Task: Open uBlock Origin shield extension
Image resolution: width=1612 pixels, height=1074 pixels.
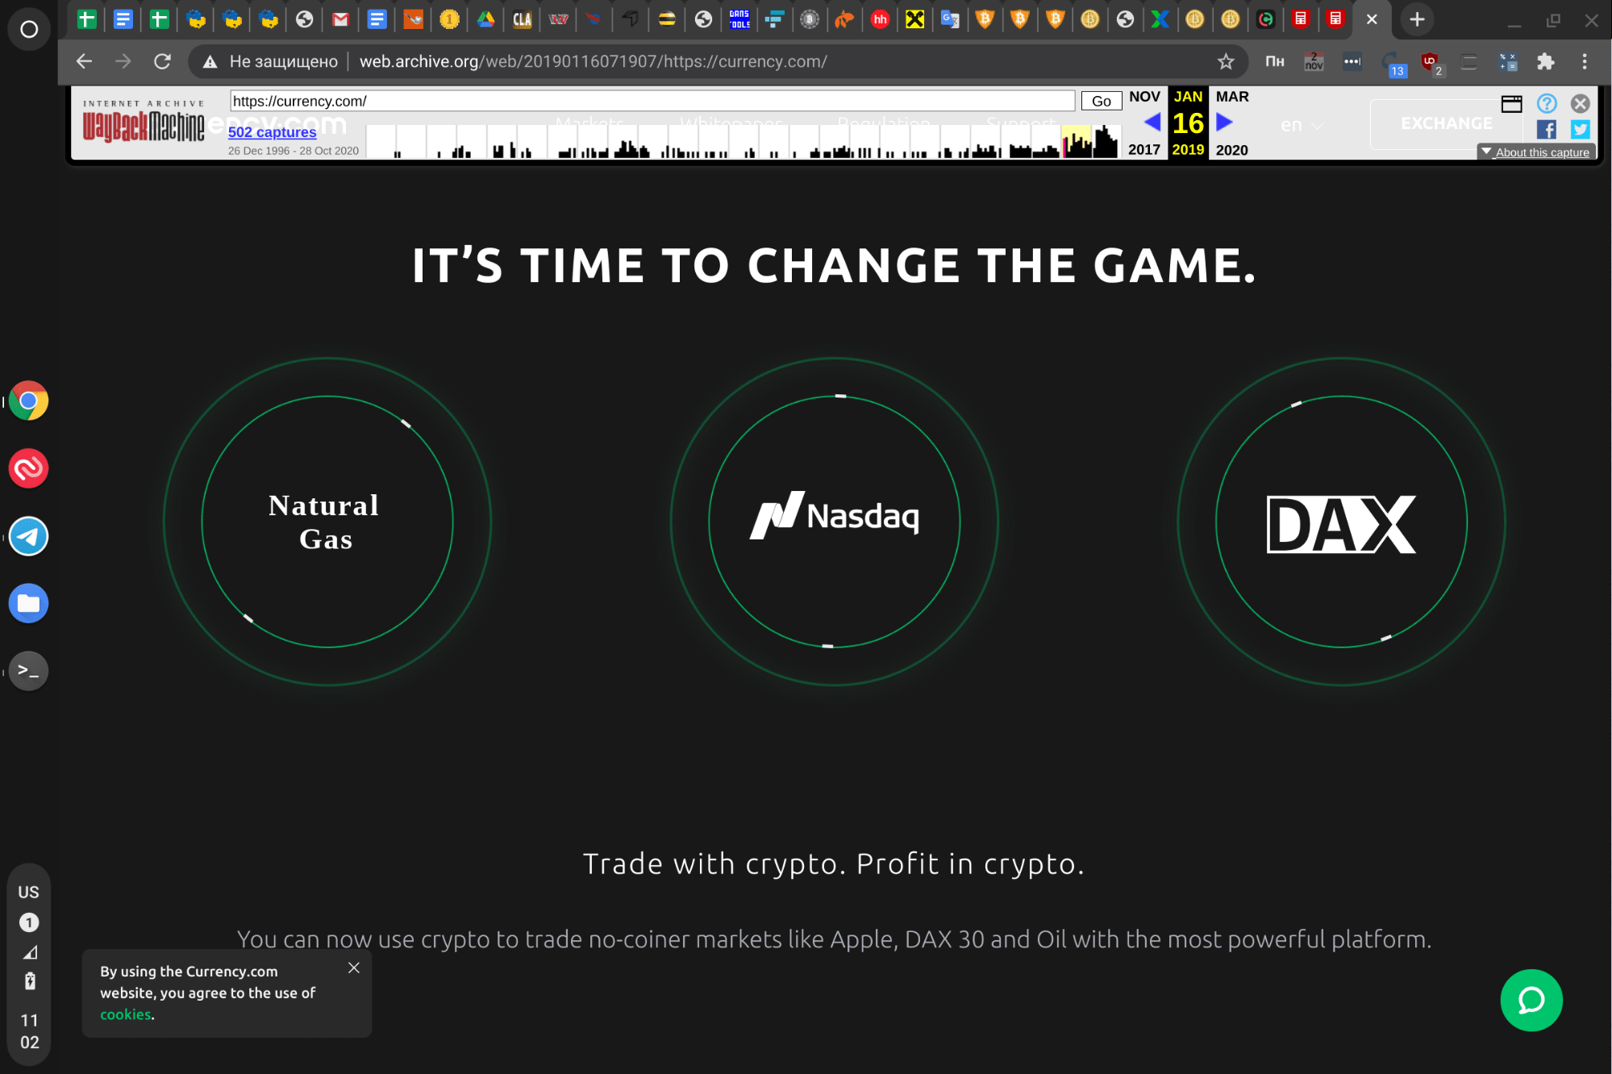Action: pos(1431,63)
